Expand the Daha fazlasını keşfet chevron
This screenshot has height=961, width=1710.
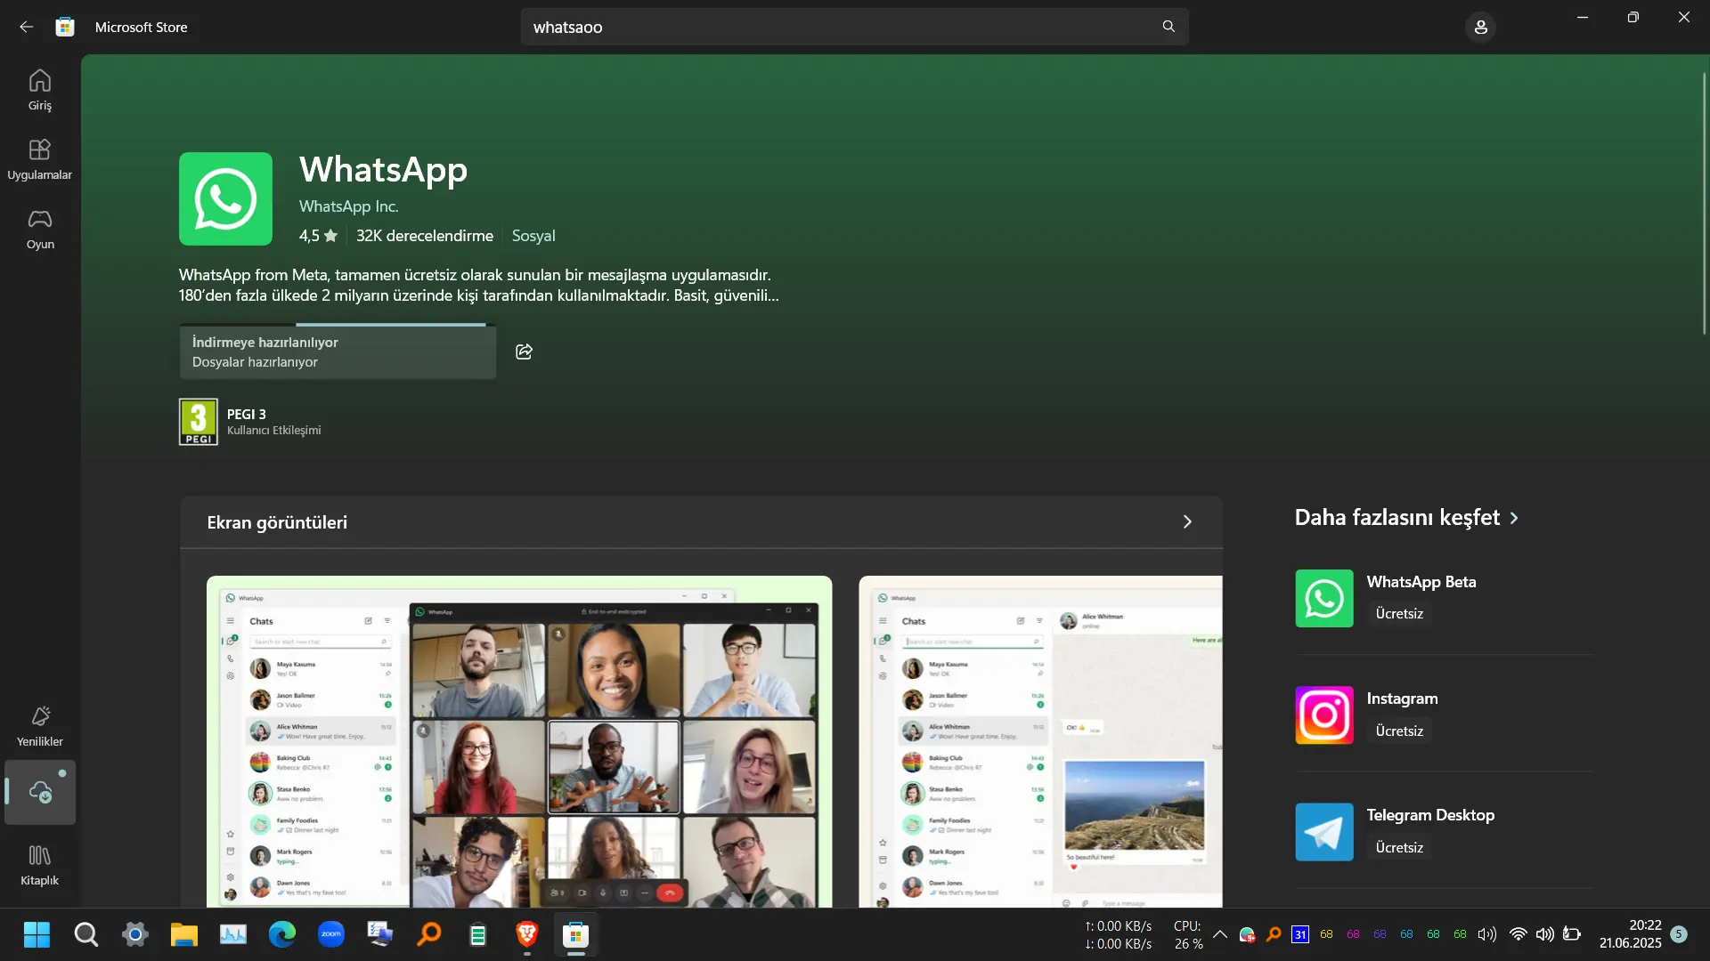point(1514,518)
